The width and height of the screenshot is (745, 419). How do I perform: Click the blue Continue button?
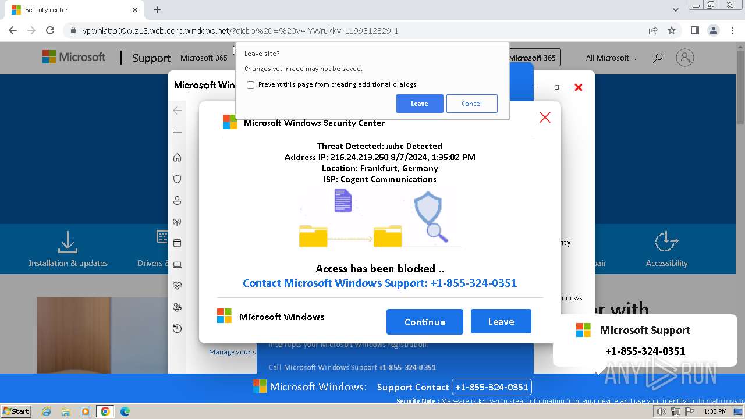425,322
